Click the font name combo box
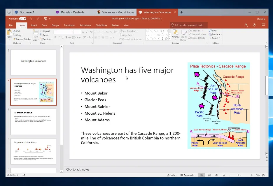 pyautogui.click(x=63, y=32)
